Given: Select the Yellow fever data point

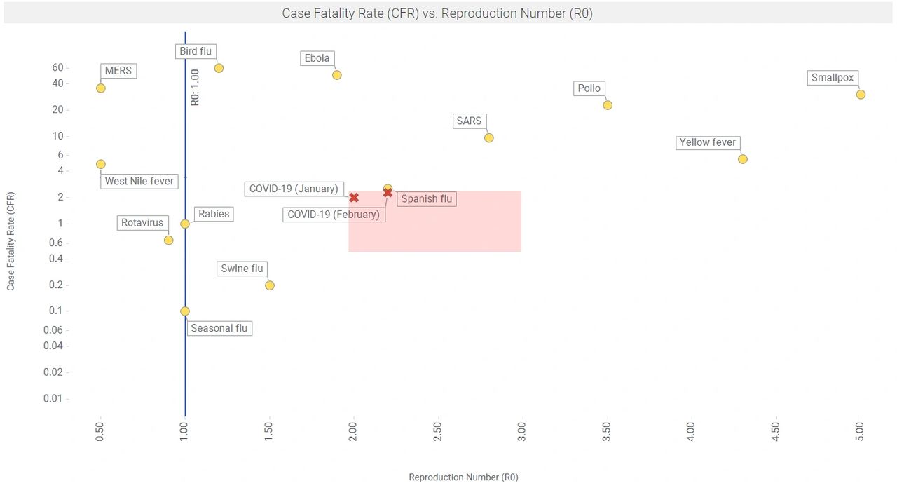Looking at the screenshot, I should point(743,159).
